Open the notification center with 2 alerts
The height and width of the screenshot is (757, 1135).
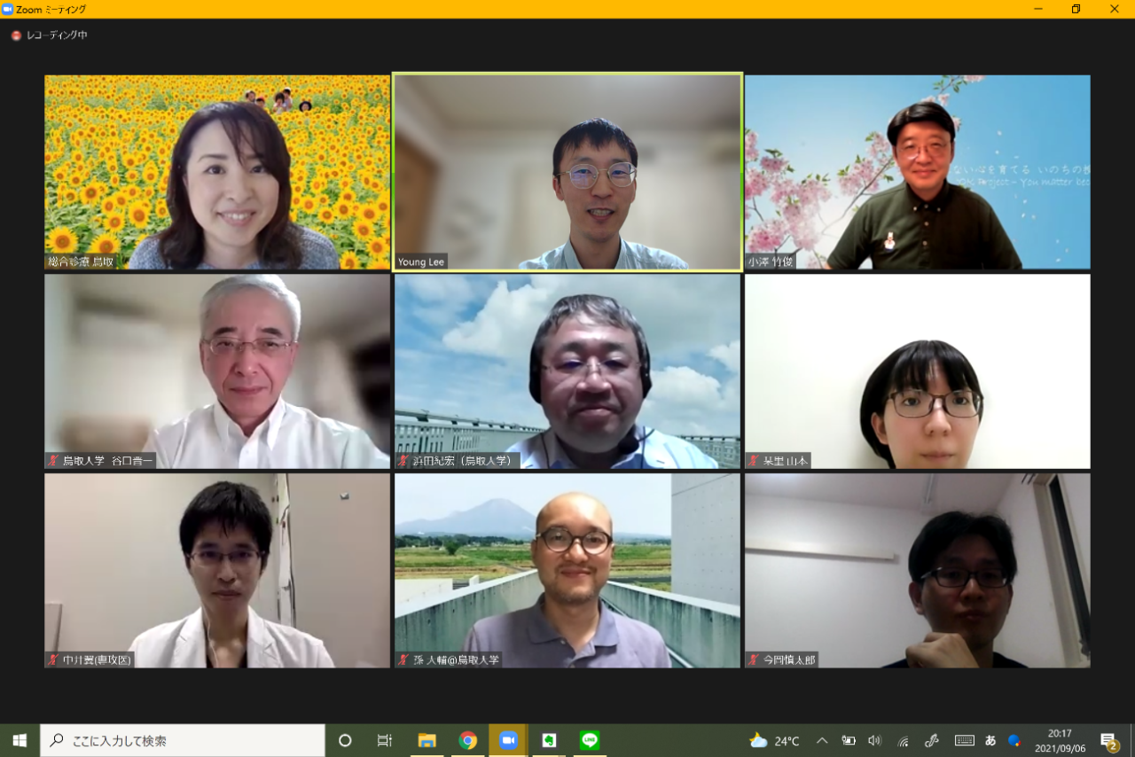tap(1109, 740)
